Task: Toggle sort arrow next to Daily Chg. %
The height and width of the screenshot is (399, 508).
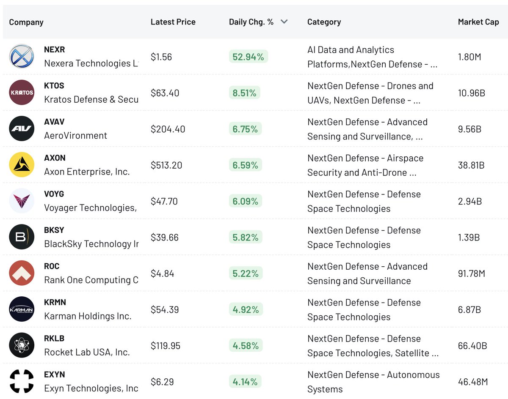Action: 284,22
